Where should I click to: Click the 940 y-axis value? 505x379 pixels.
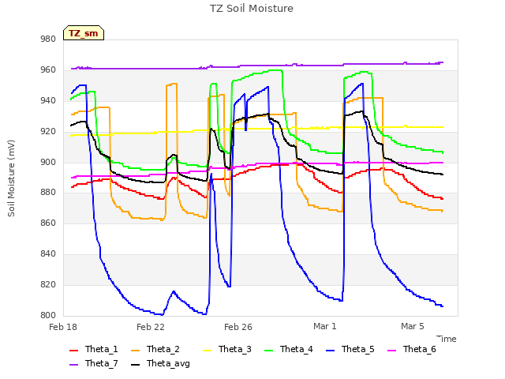click(48, 101)
